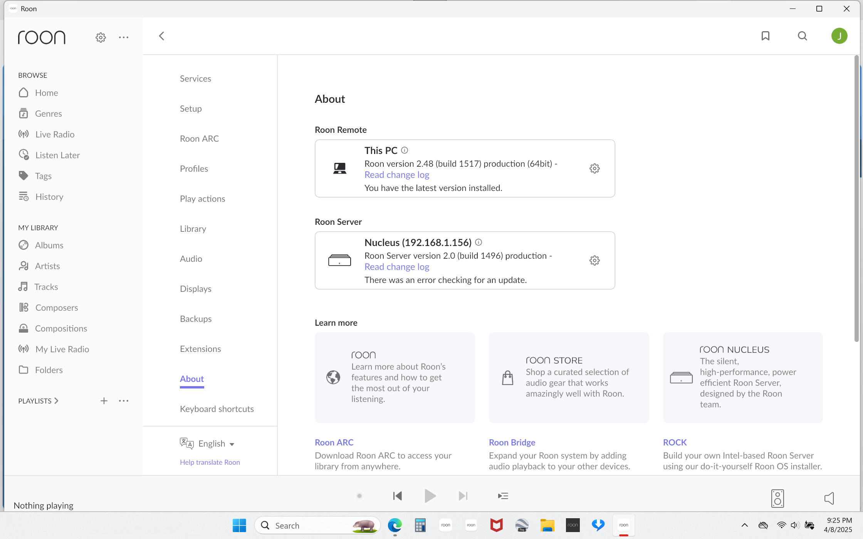Switch to Backups settings tab
The width and height of the screenshot is (863, 539).
point(196,319)
